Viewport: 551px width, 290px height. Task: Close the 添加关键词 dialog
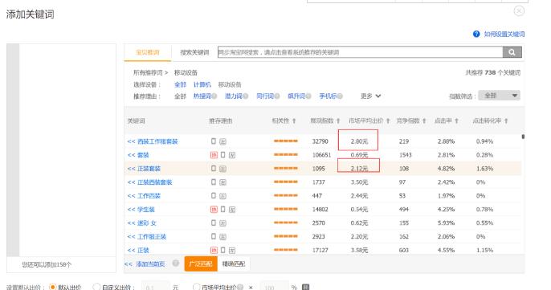tap(519, 11)
